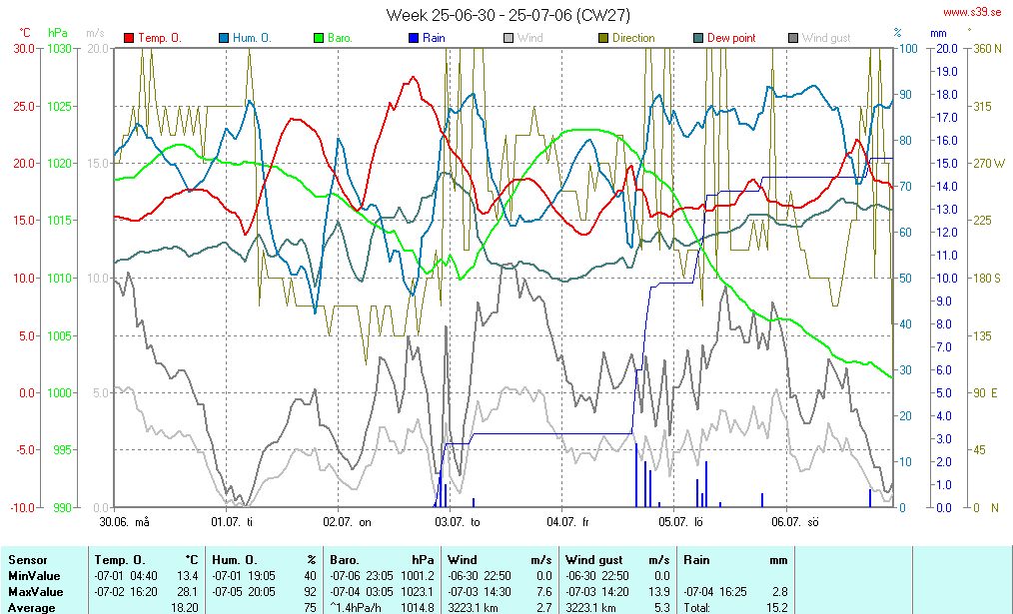Click the Rain legend color square
The width and height of the screenshot is (1013, 614).
tap(414, 38)
